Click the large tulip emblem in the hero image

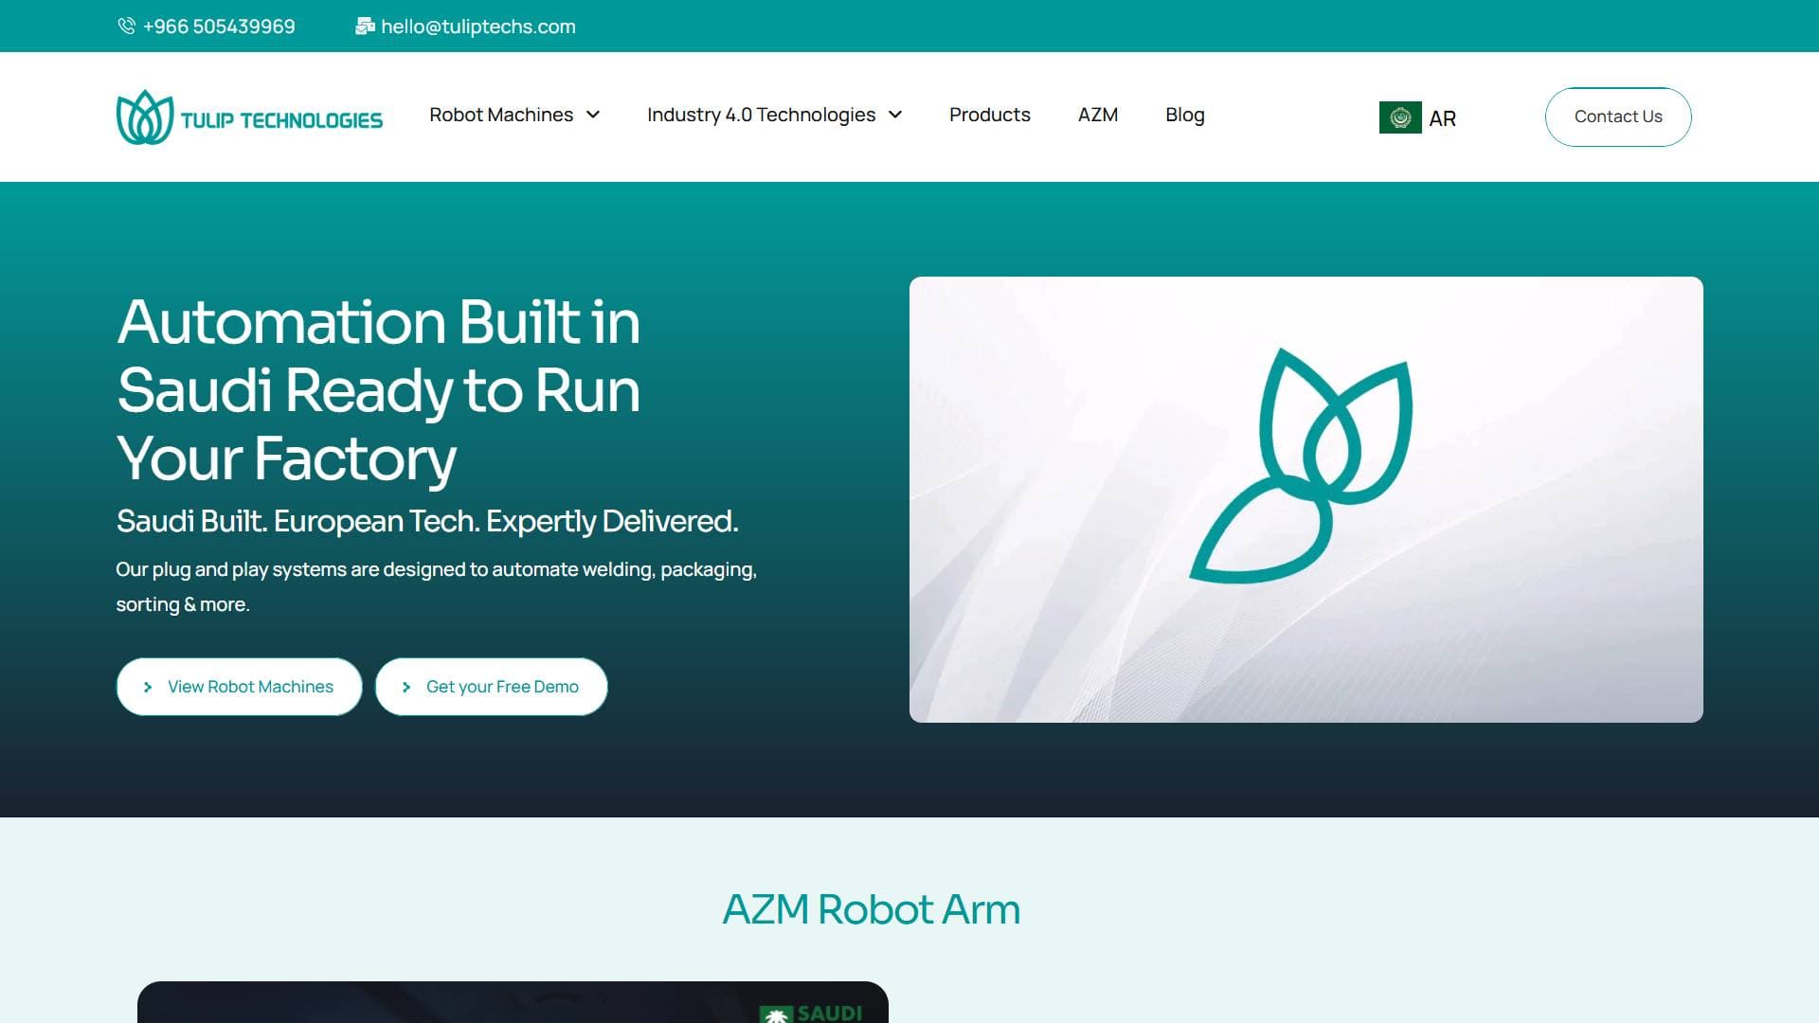[1302, 466]
